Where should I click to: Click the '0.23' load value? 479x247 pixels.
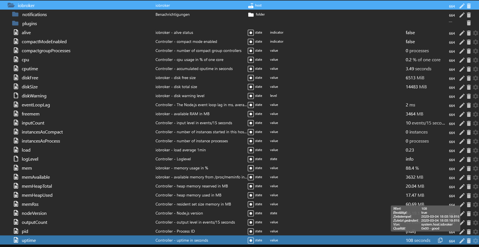click(410, 150)
